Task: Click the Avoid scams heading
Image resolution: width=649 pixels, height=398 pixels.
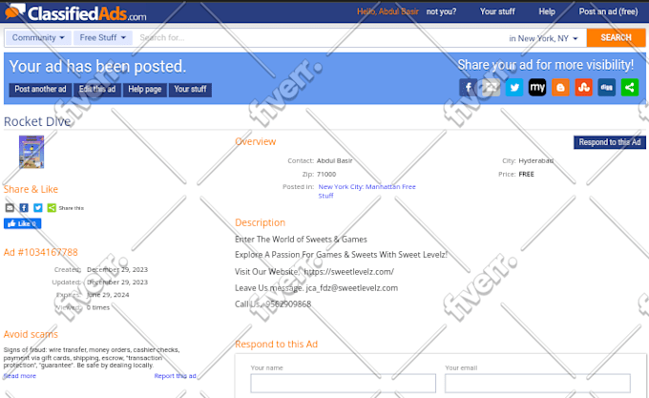Action: click(31, 334)
